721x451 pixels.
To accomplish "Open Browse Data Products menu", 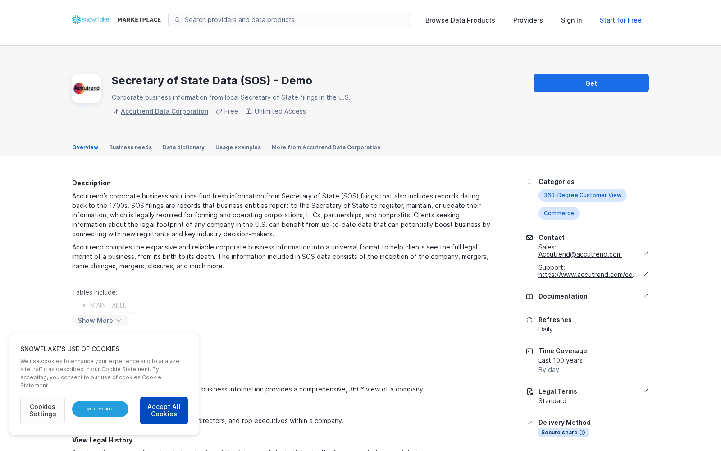I will [460, 20].
